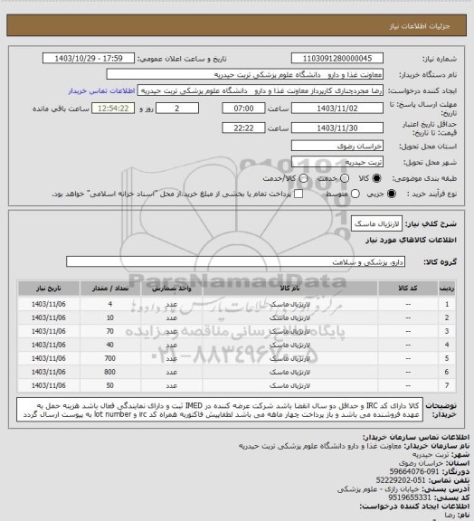
Task: Click the delivery city field تربت حیدریه
Action: coord(337,162)
